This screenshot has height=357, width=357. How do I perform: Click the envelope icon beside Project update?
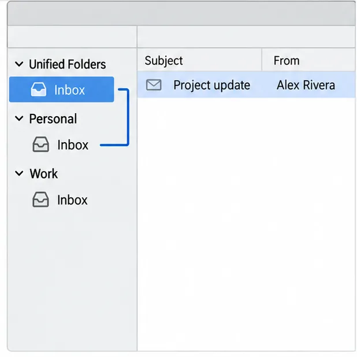click(x=154, y=85)
